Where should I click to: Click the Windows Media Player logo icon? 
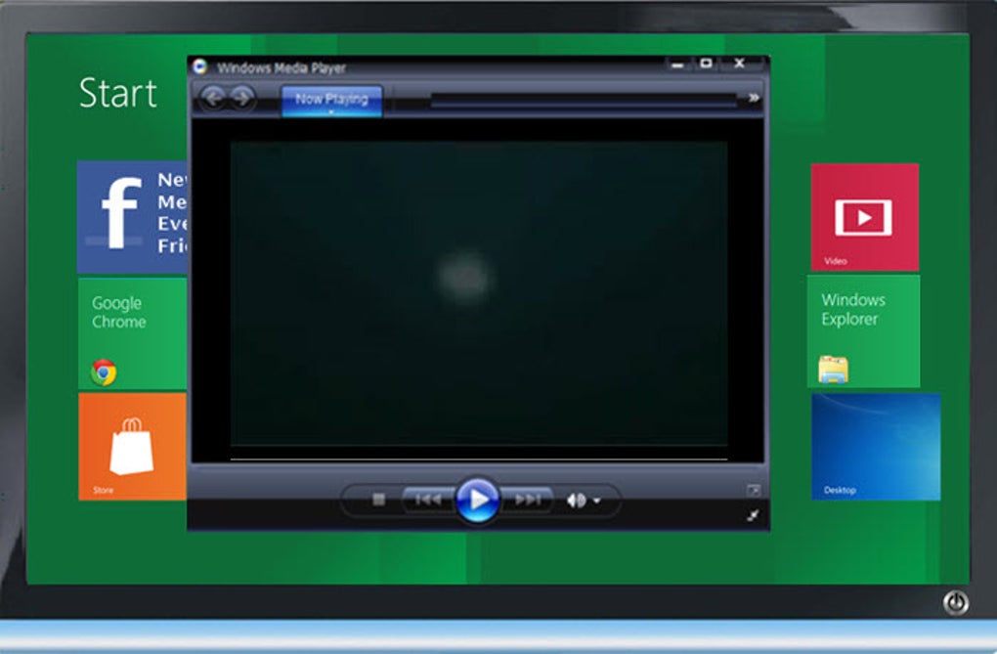pyautogui.click(x=199, y=66)
